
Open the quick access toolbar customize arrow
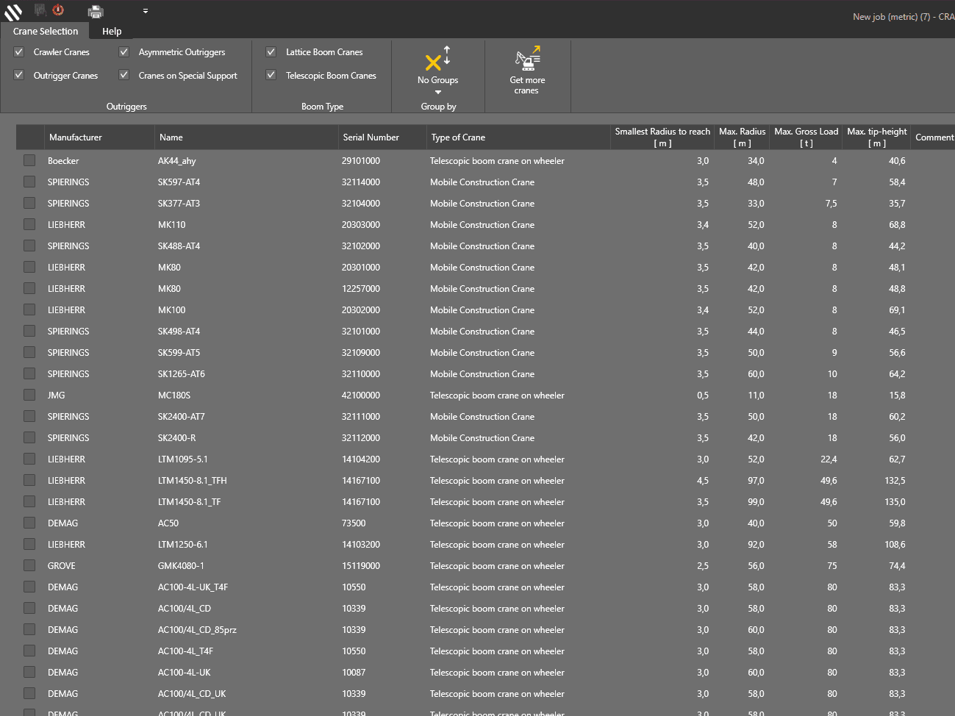pos(146,11)
